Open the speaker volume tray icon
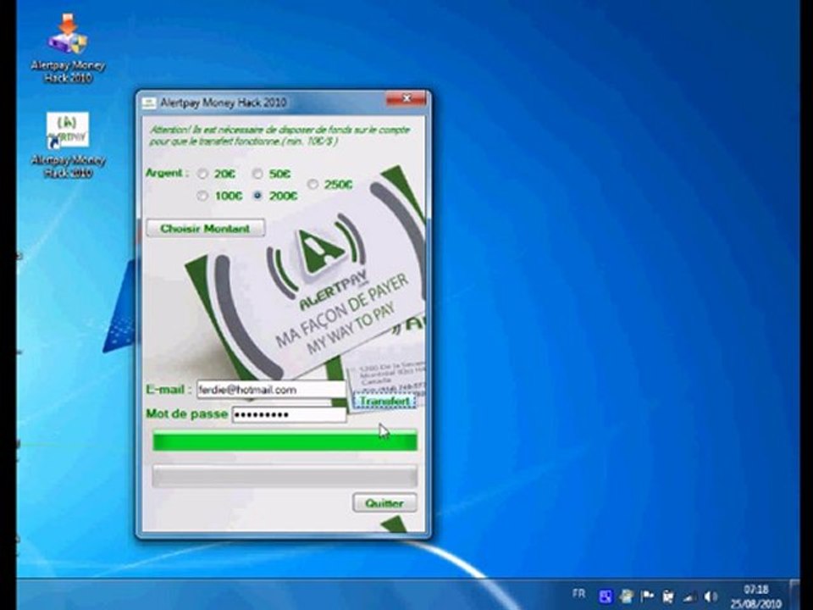The width and height of the screenshot is (813, 610). (711, 596)
